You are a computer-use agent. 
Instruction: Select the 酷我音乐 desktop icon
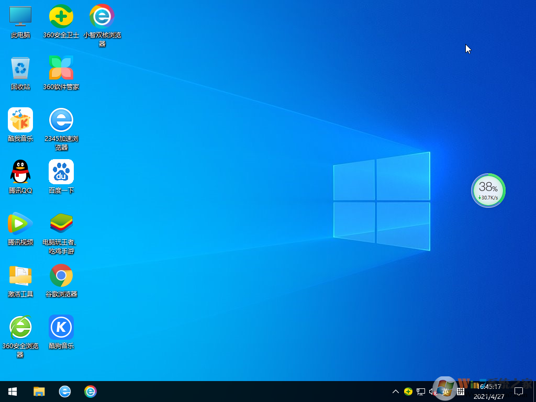click(20, 120)
